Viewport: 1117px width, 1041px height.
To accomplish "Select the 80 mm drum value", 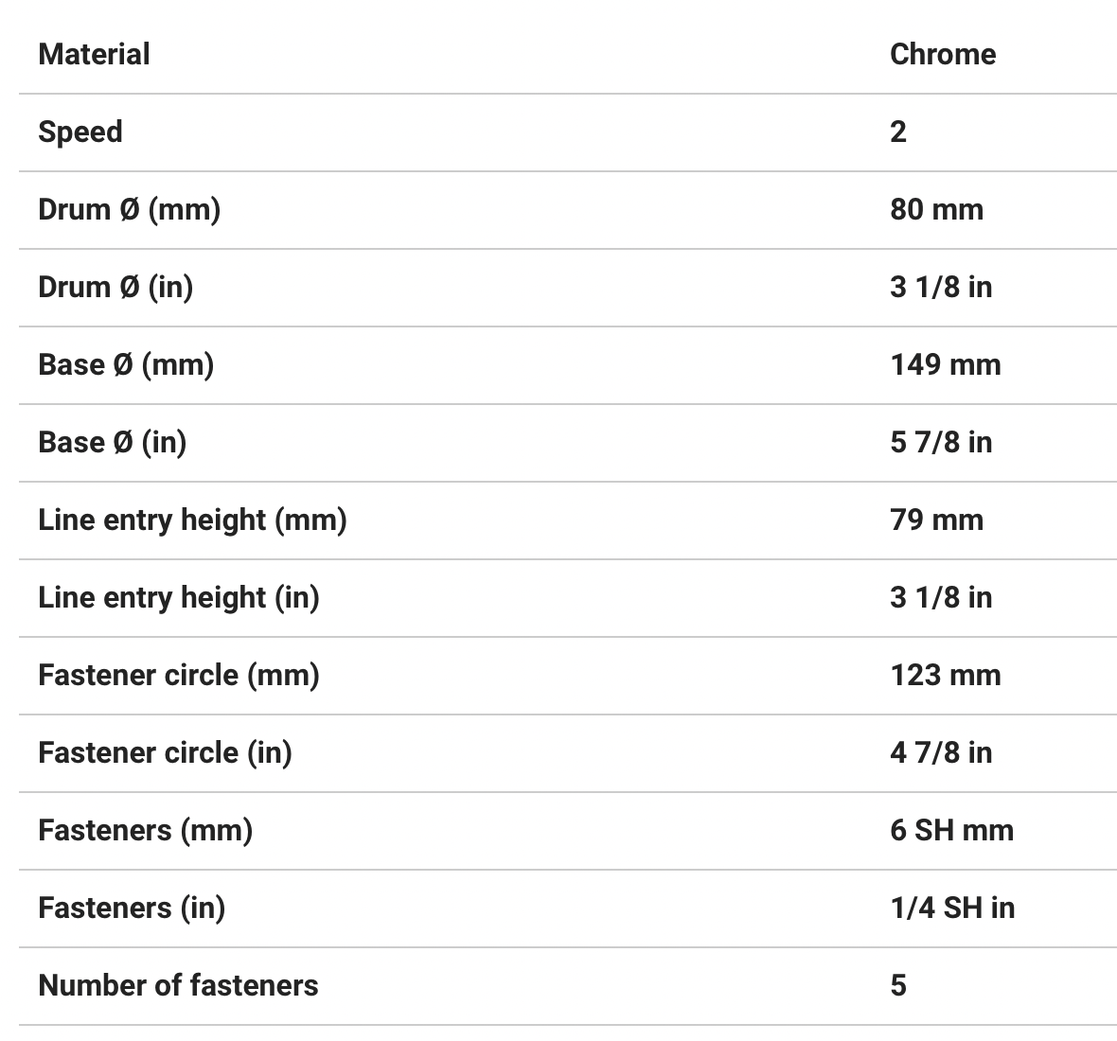I will (x=936, y=209).
